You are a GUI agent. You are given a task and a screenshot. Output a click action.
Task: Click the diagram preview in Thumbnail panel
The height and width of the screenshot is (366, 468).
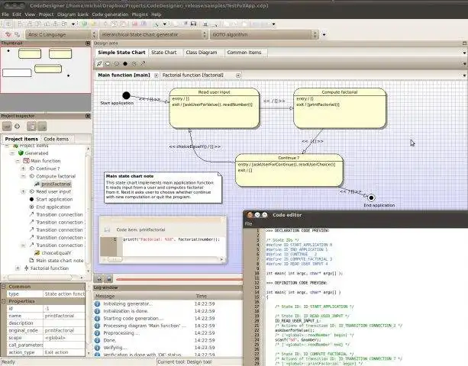[46, 70]
